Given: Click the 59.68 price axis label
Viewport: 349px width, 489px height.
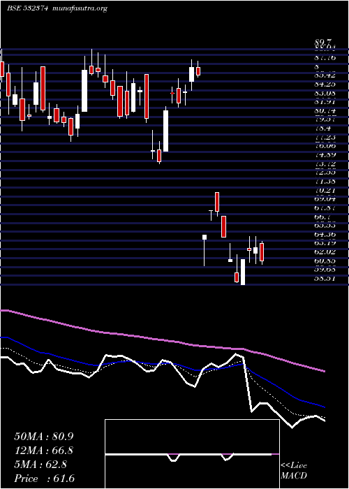Looking at the screenshot, I should pyautogui.click(x=325, y=270).
